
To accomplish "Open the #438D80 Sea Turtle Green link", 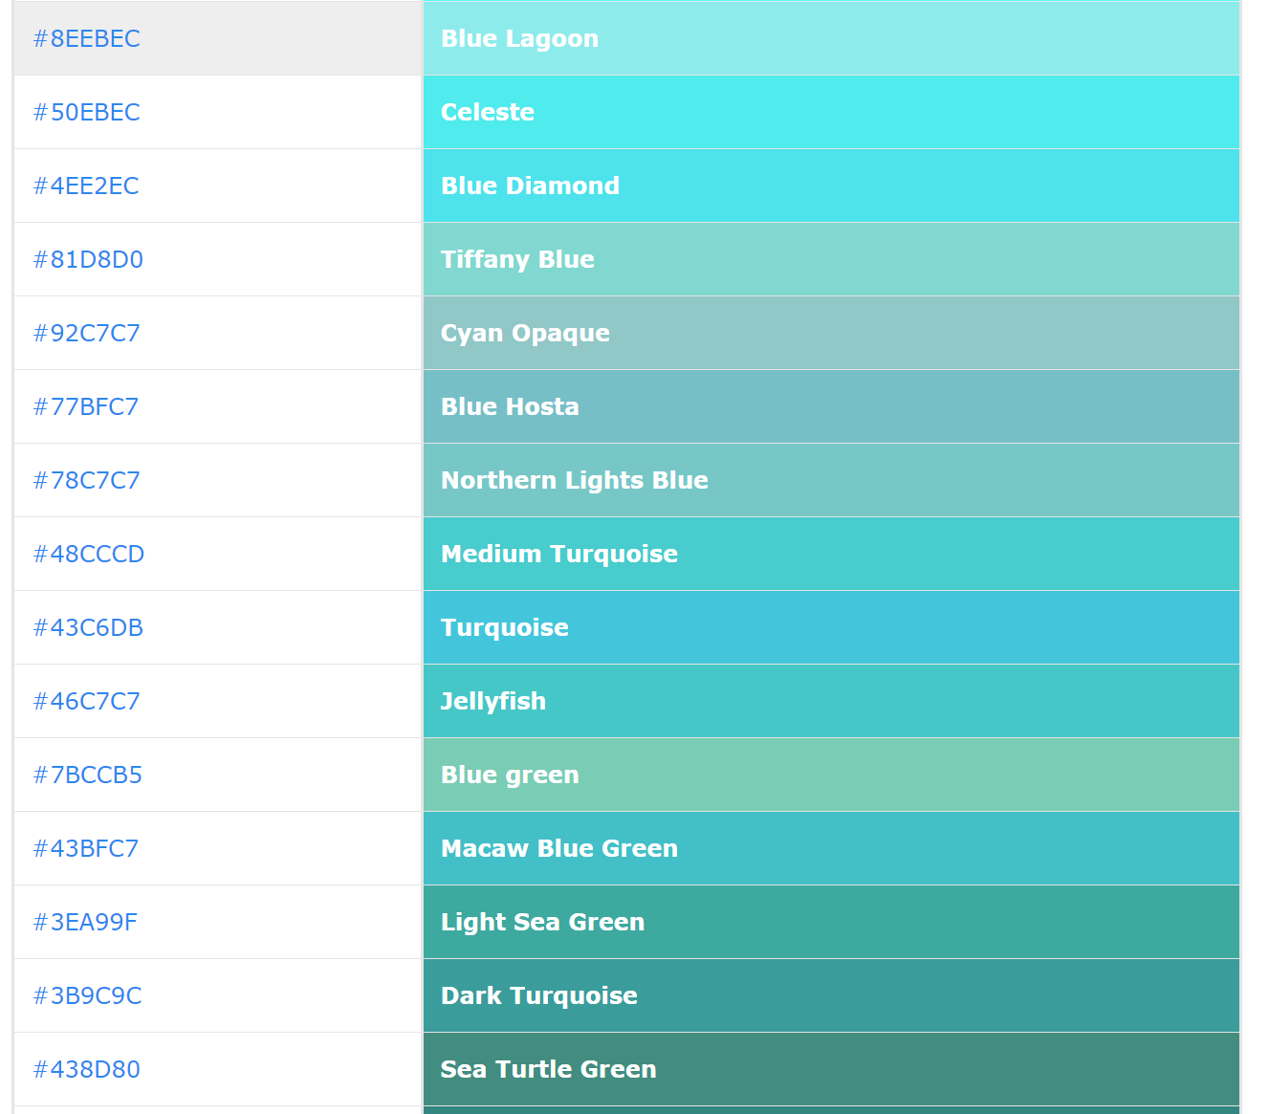I will click(x=87, y=1069).
